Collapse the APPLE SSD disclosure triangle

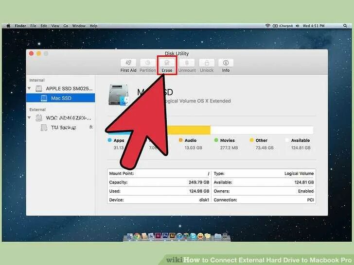(x=29, y=88)
